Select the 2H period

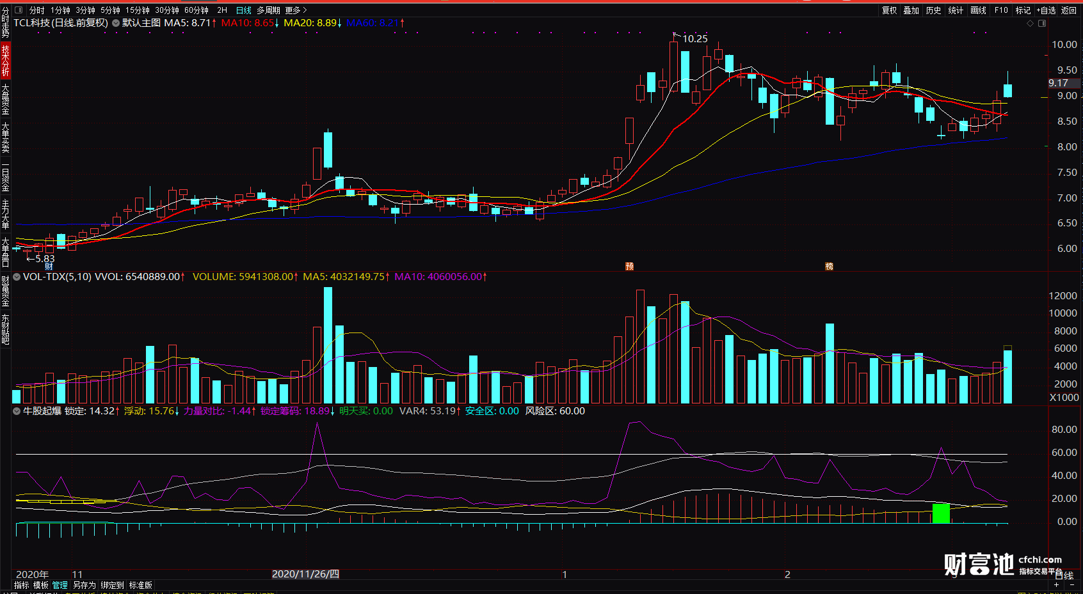tap(222, 10)
